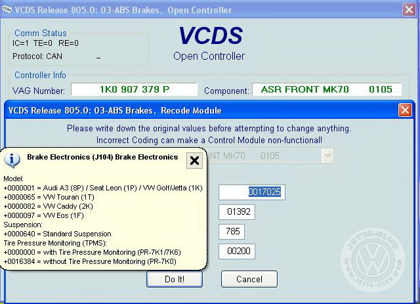Click the line +0000065 = VW Touran (1T)

[49, 198]
